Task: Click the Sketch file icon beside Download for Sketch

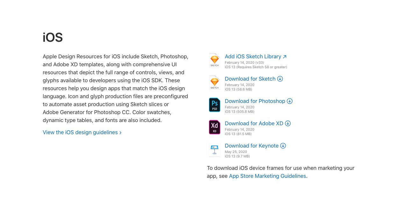Action: [x=215, y=83]
